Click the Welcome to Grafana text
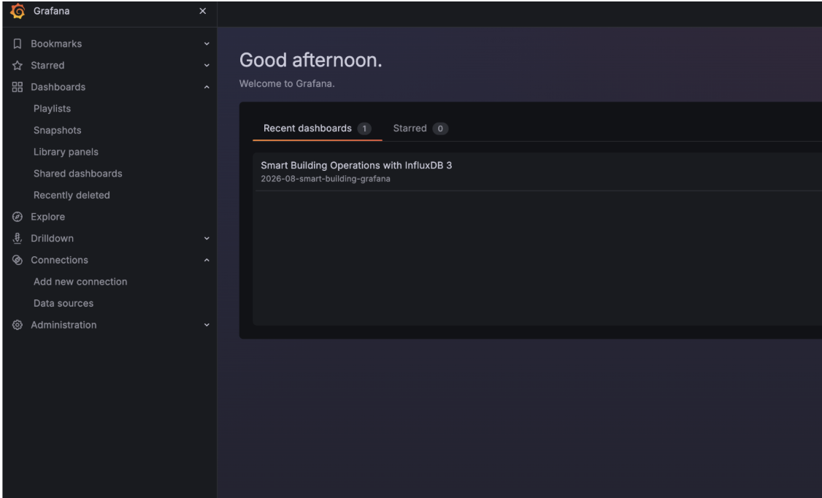Viewport: 822px width, 498px height. pyautogui.click(x=287, y=84)
